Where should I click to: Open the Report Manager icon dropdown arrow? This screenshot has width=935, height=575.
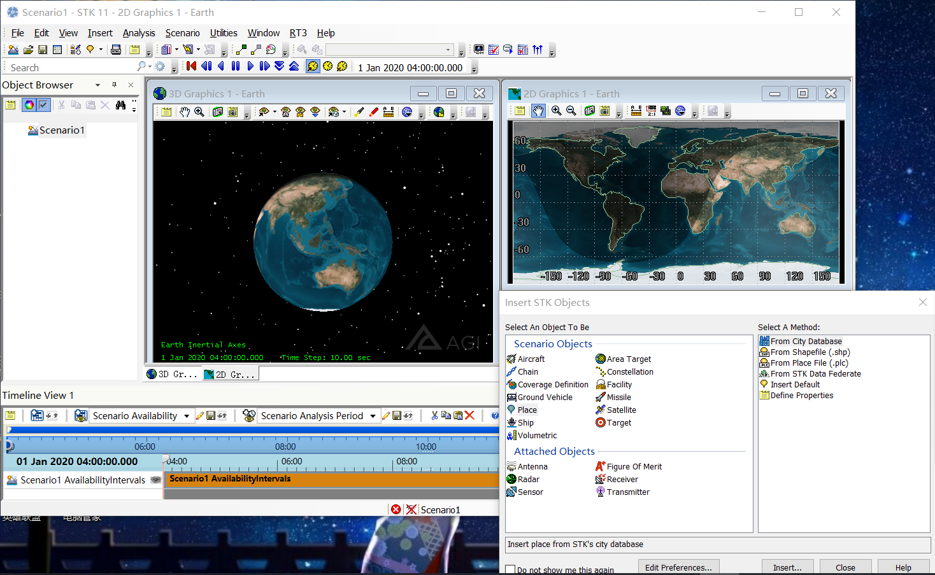176,50
